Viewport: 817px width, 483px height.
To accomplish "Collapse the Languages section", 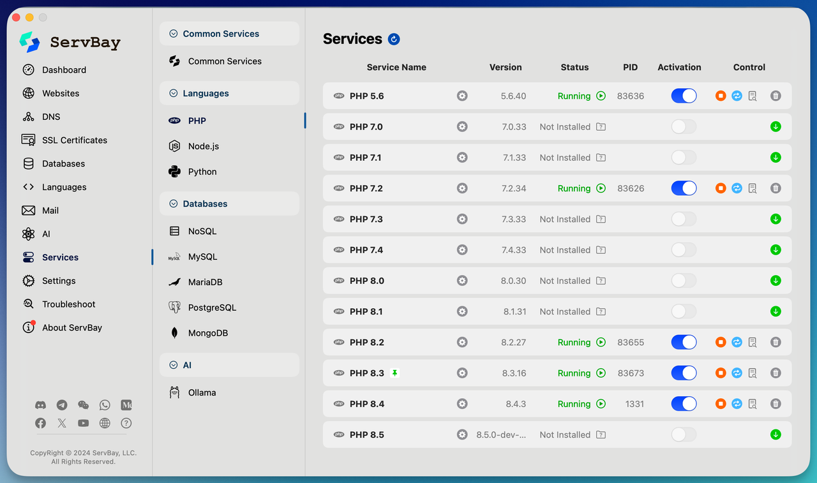I will pos(229,93).
